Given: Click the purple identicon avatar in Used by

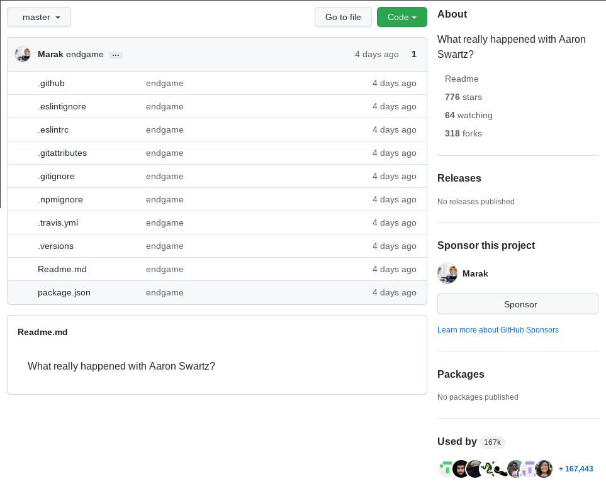Looking at the screenshot, I should click(x=529, y=469).
